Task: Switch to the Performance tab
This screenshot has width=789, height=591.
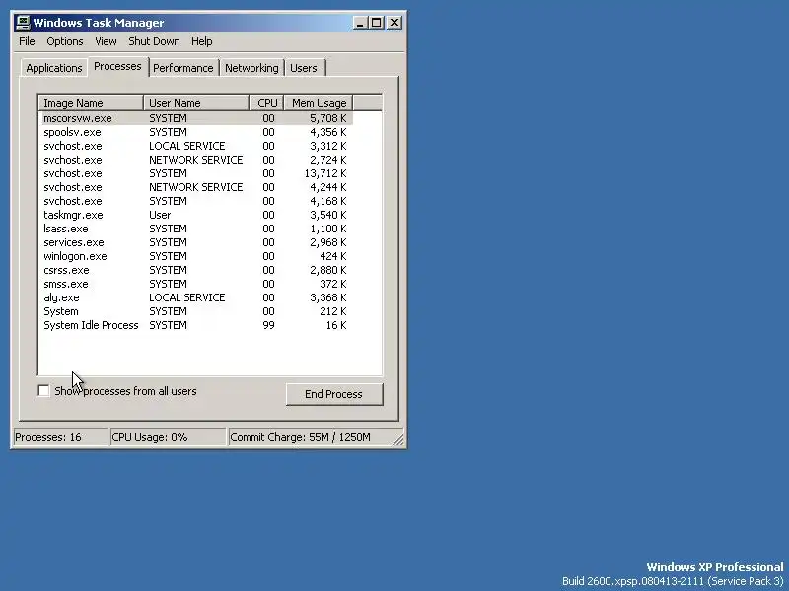Action: (x=183, y=68)
